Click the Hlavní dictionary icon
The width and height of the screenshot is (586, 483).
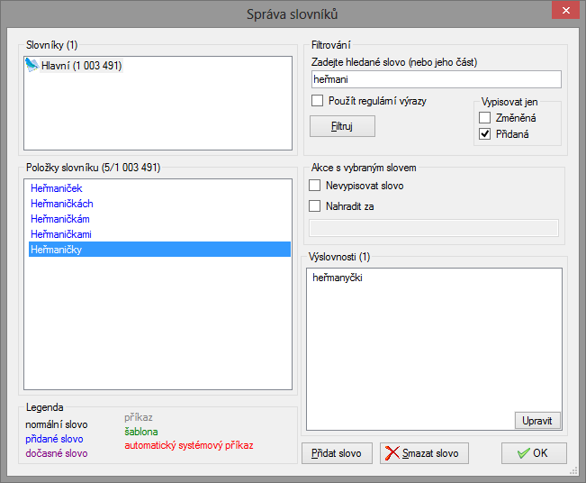click(32, 66)
